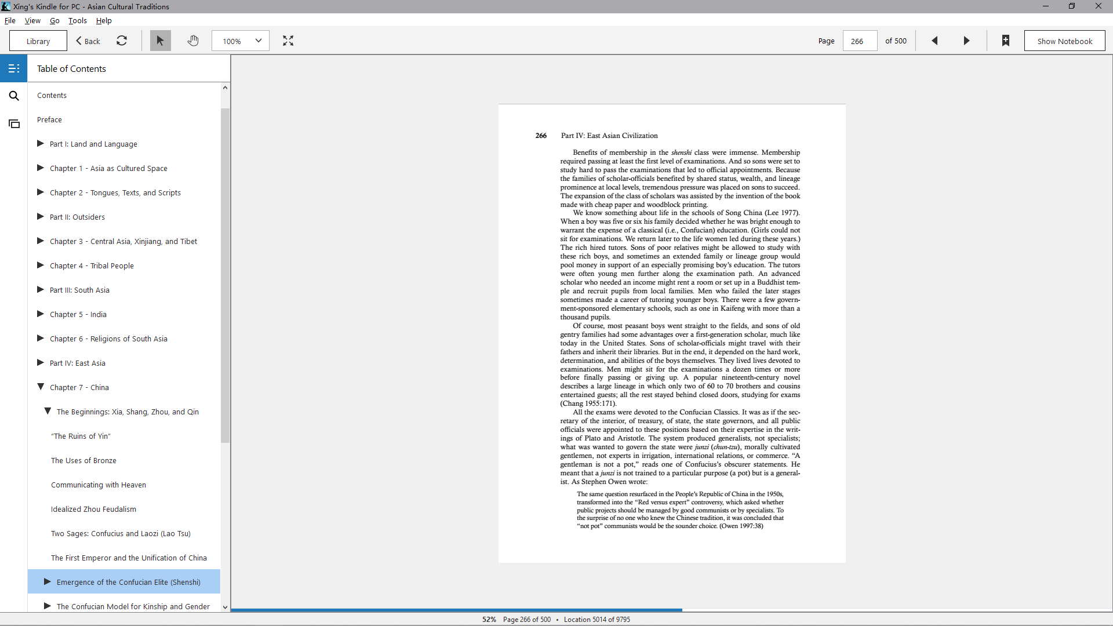1113x626 pixels.
Task: Bookmark this page
Action: pos(1006,41)
